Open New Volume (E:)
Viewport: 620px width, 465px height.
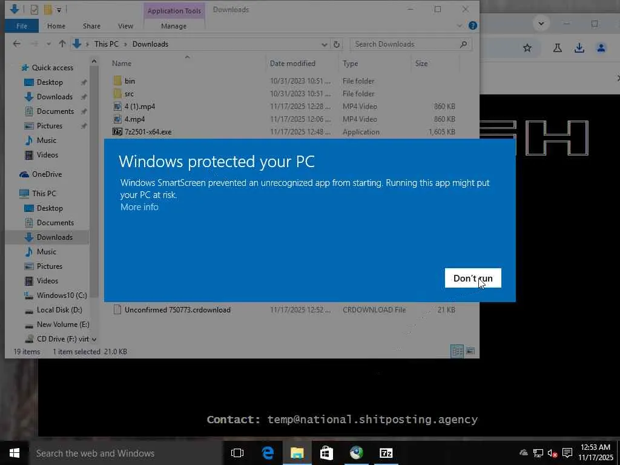coord(63,325)
